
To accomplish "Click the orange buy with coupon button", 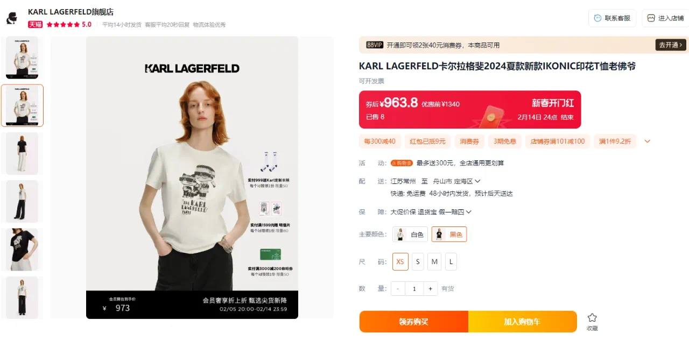I will click(x=413, y=322).
